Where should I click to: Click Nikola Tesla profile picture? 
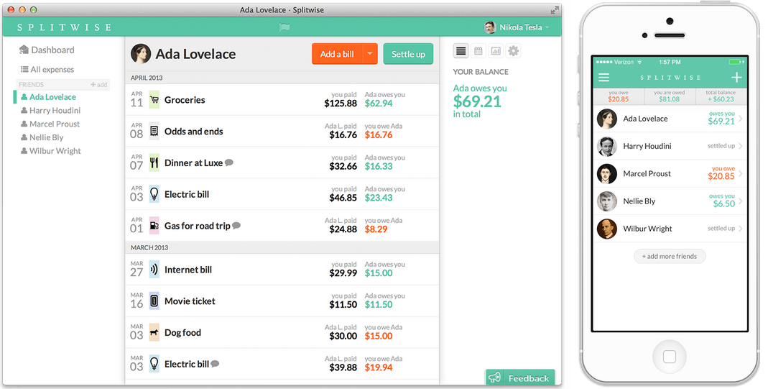(x=490, y=27)
